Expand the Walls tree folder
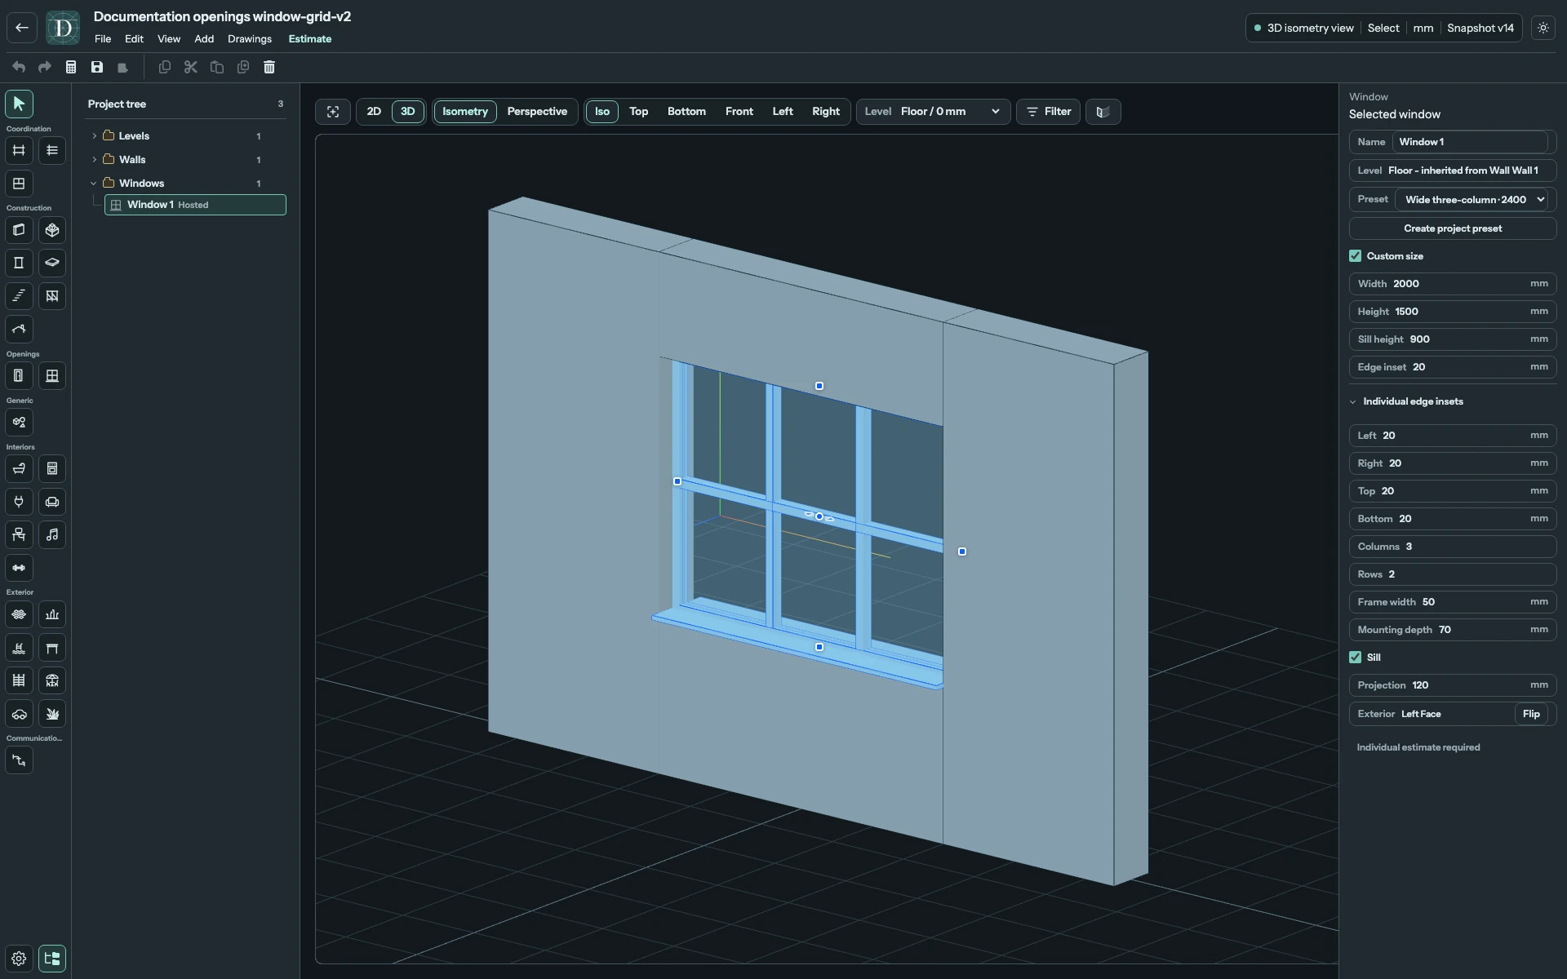This screenshot has height=979, width=1567. click(x=94, y=160)
